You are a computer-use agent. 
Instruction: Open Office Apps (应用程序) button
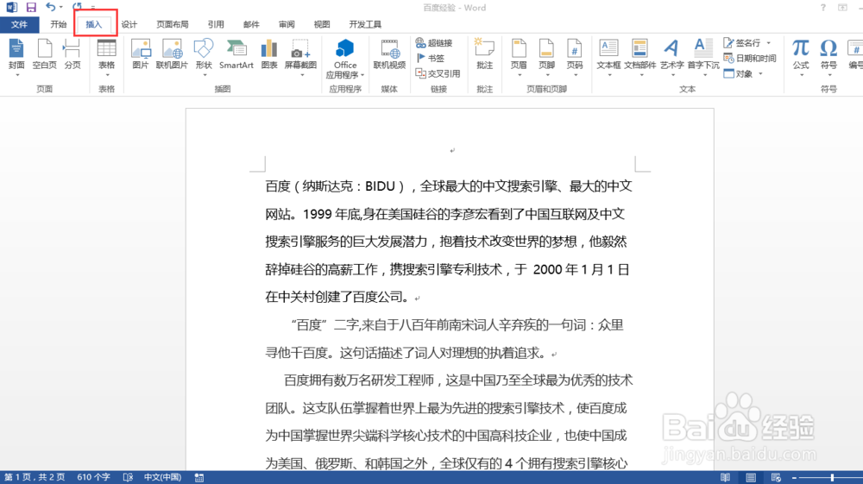point(345,59)
